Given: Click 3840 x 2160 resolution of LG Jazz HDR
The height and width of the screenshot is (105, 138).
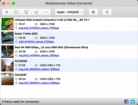Looking at the screenshot, I should pos(47,52).
